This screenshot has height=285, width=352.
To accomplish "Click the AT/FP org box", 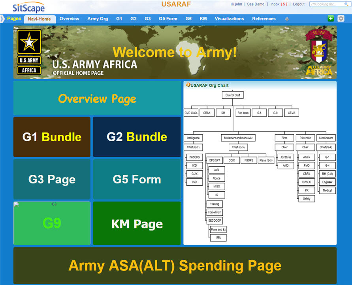I will (x=307, y=157).
